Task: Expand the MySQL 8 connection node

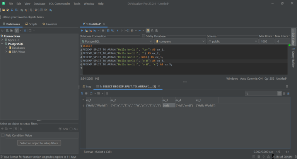Action: [x=2, y=40]
